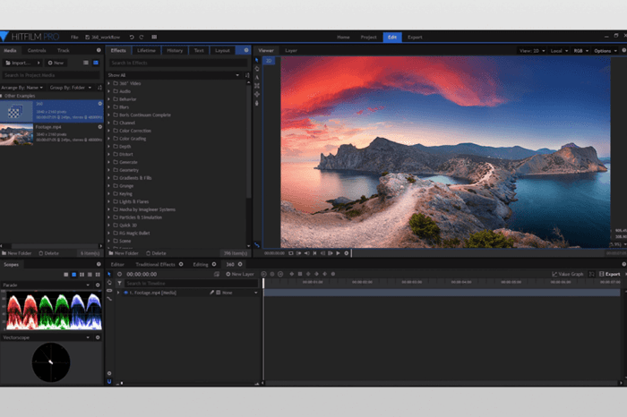The height and width of the screenshot is (417, 627).
Task: Select the highlighted blue scope layout button
Action: 74,275
